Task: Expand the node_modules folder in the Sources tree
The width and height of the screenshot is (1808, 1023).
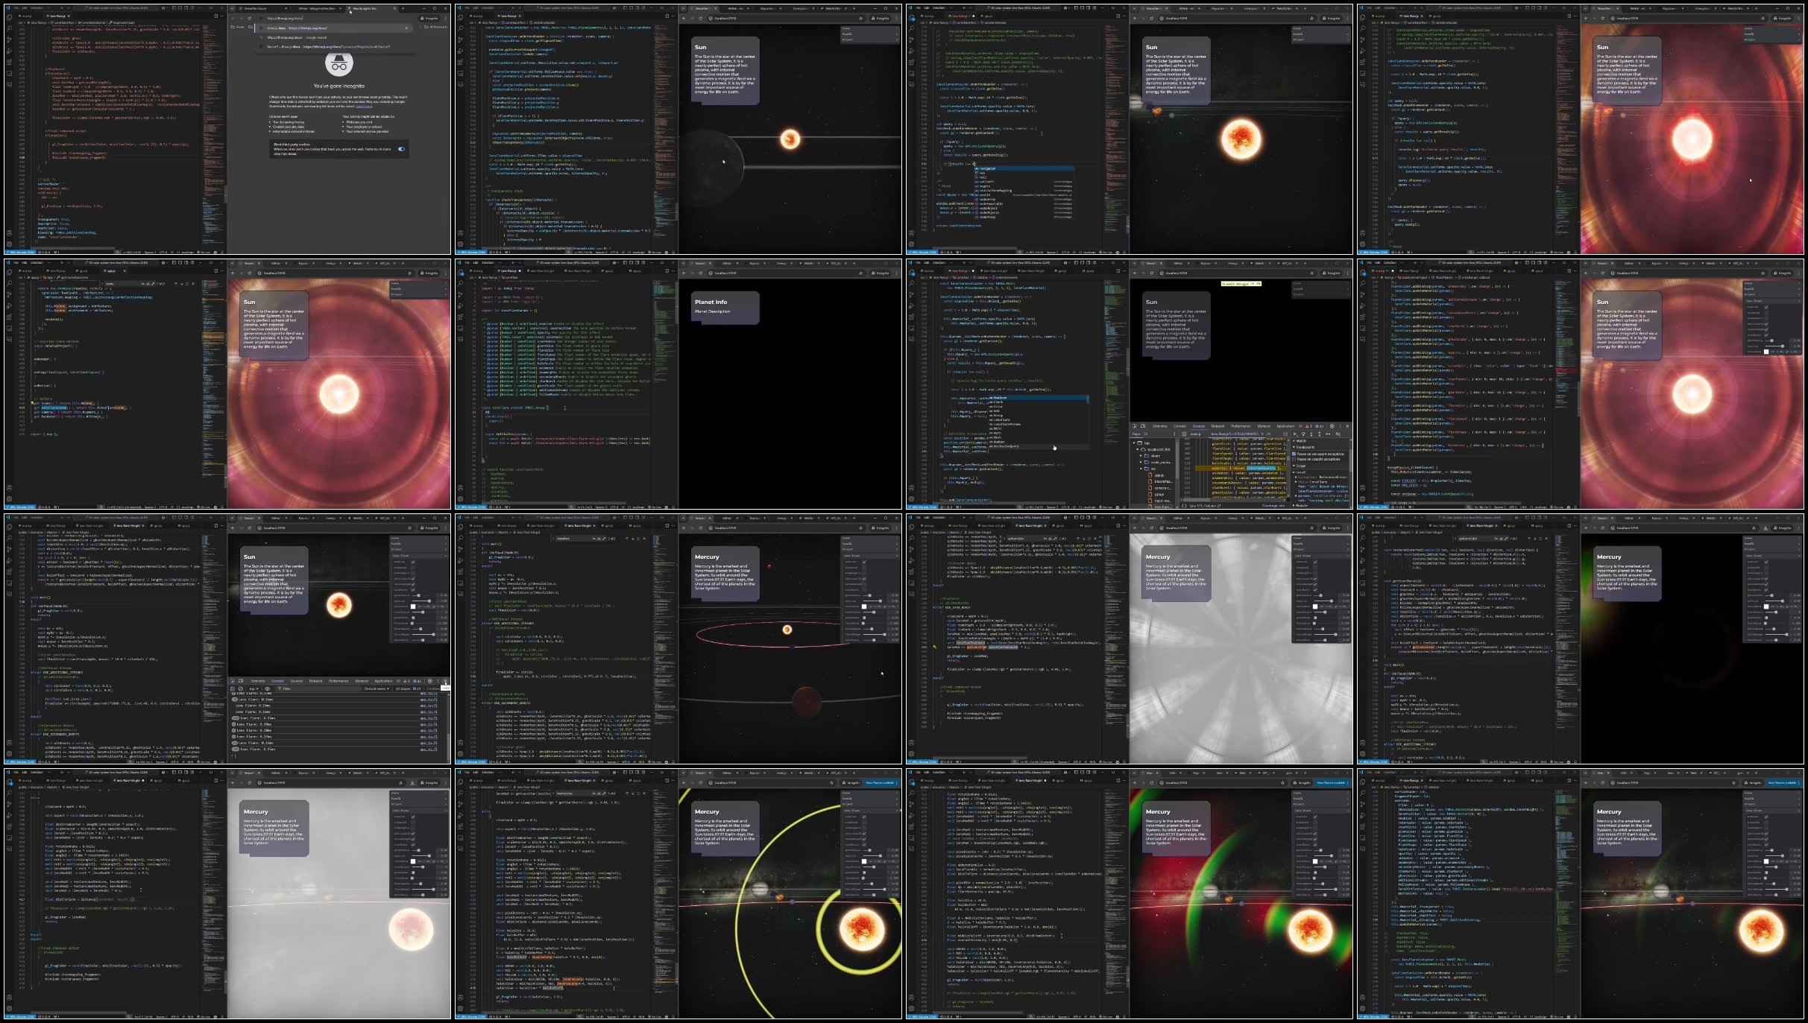Action: pos(1141,463)
